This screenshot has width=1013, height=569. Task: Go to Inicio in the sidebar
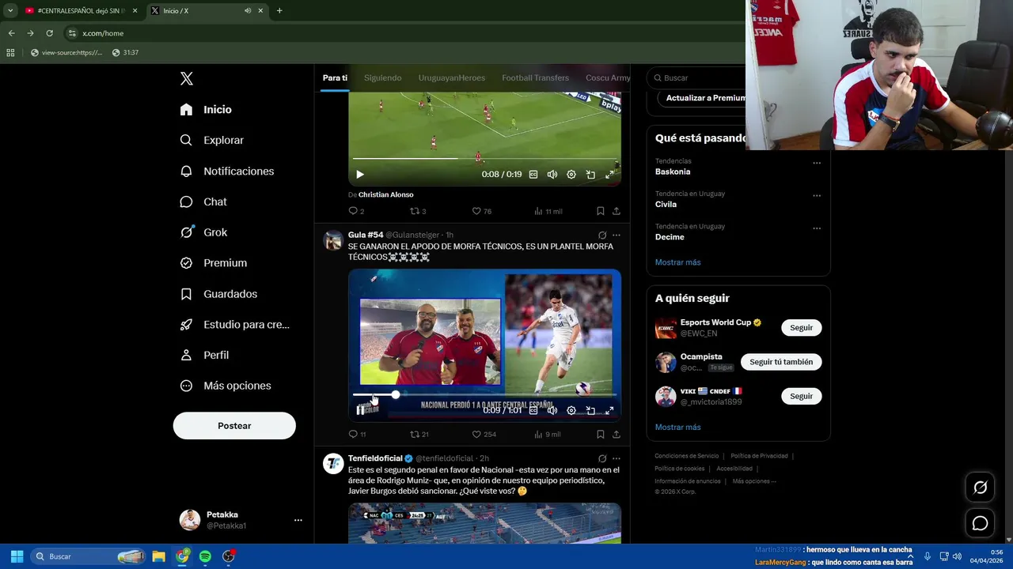click(206, 110)
